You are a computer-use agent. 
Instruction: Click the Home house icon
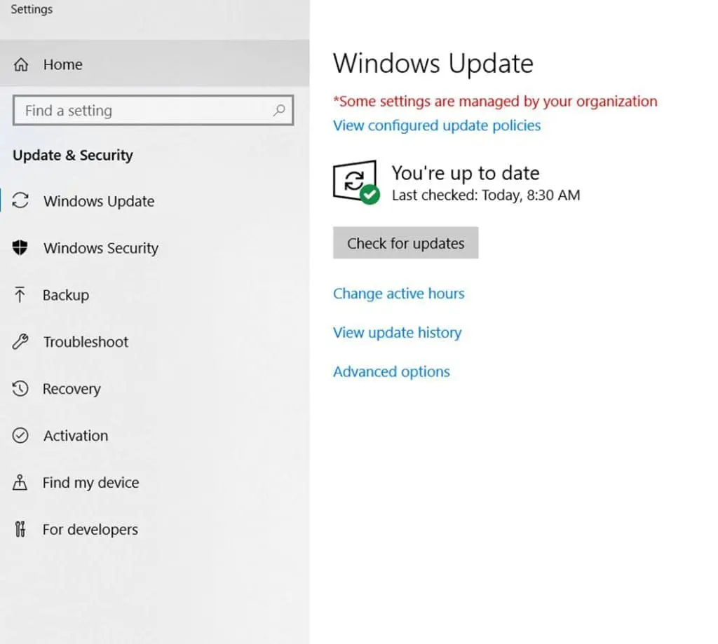(x=22, y=64)
